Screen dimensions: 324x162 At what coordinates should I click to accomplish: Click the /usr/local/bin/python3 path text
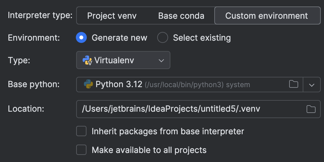[184, 85]
